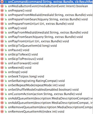Select onPlayFromSearch method entry
Viewport: 93px width, 114px height.
tap(46, 37)
